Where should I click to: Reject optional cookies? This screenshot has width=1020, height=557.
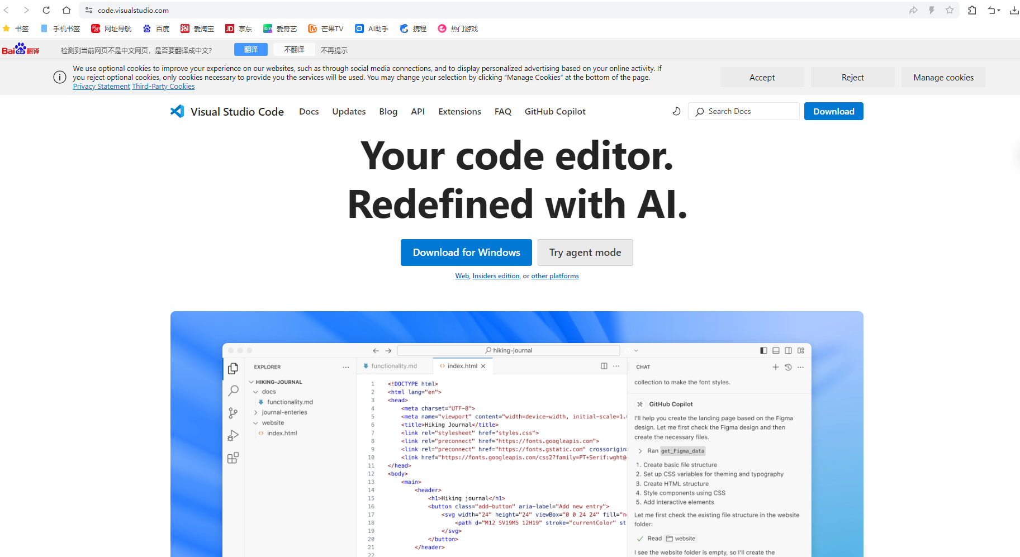[853, 77]
